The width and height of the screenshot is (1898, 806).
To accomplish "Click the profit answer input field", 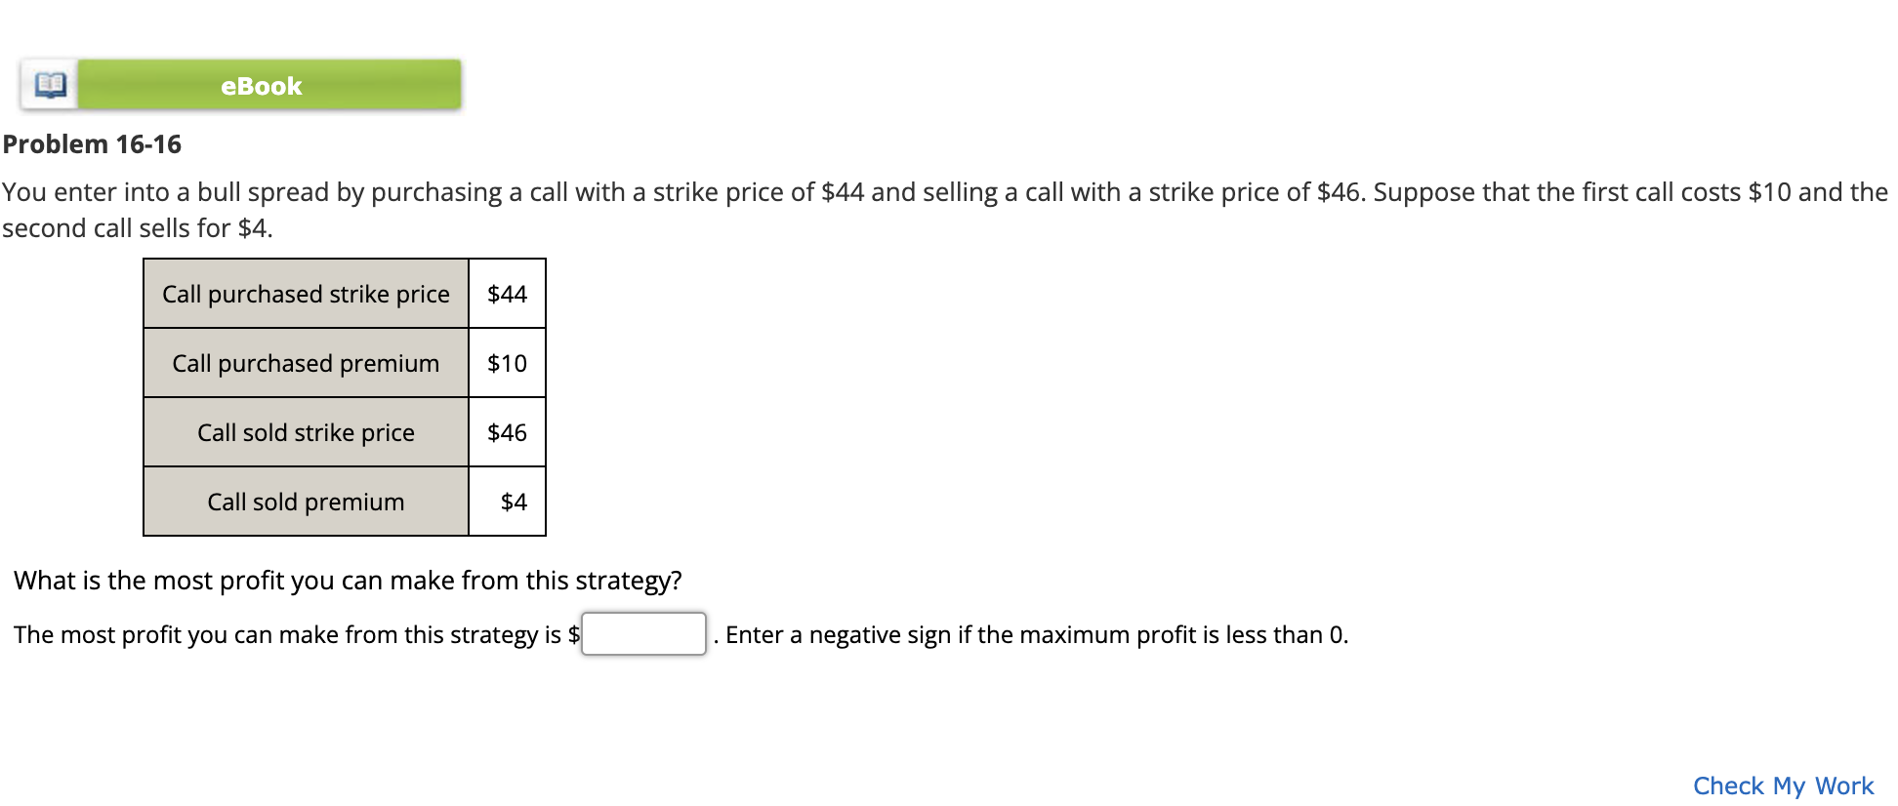I will pyautogui.click(x=643, y=633).
